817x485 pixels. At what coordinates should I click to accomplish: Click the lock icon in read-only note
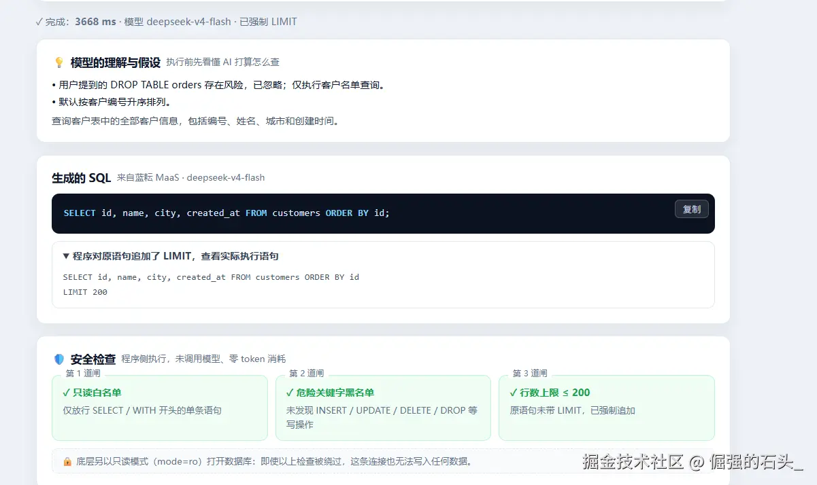[x=67, y=461]
